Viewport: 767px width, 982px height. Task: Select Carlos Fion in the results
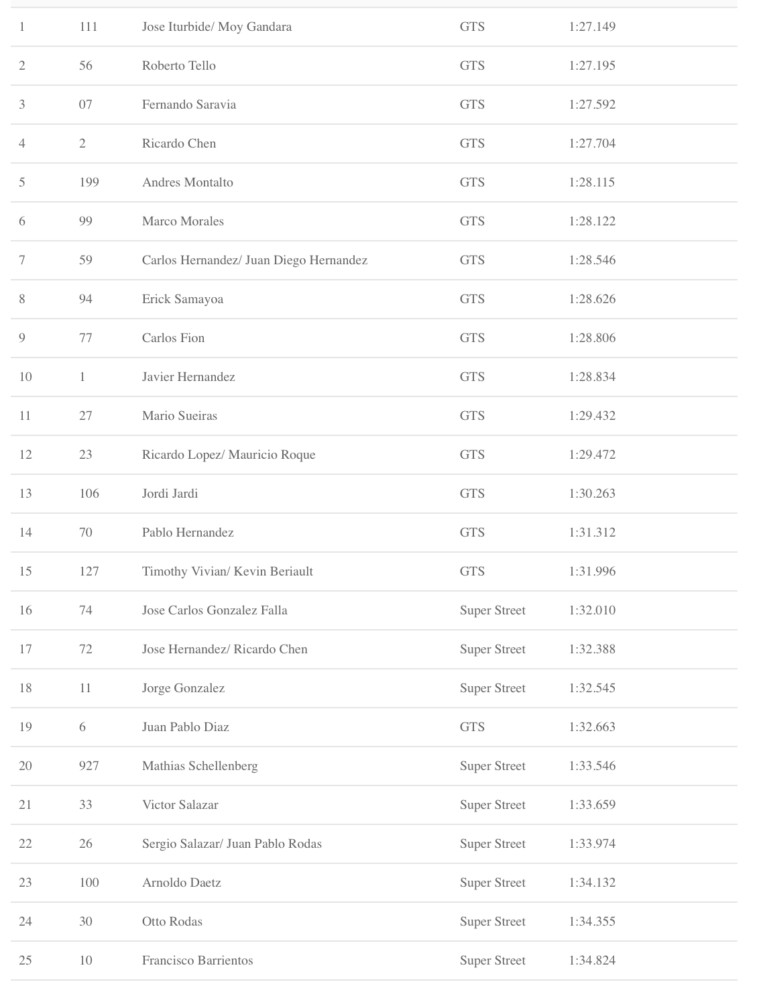pos(173,338)
